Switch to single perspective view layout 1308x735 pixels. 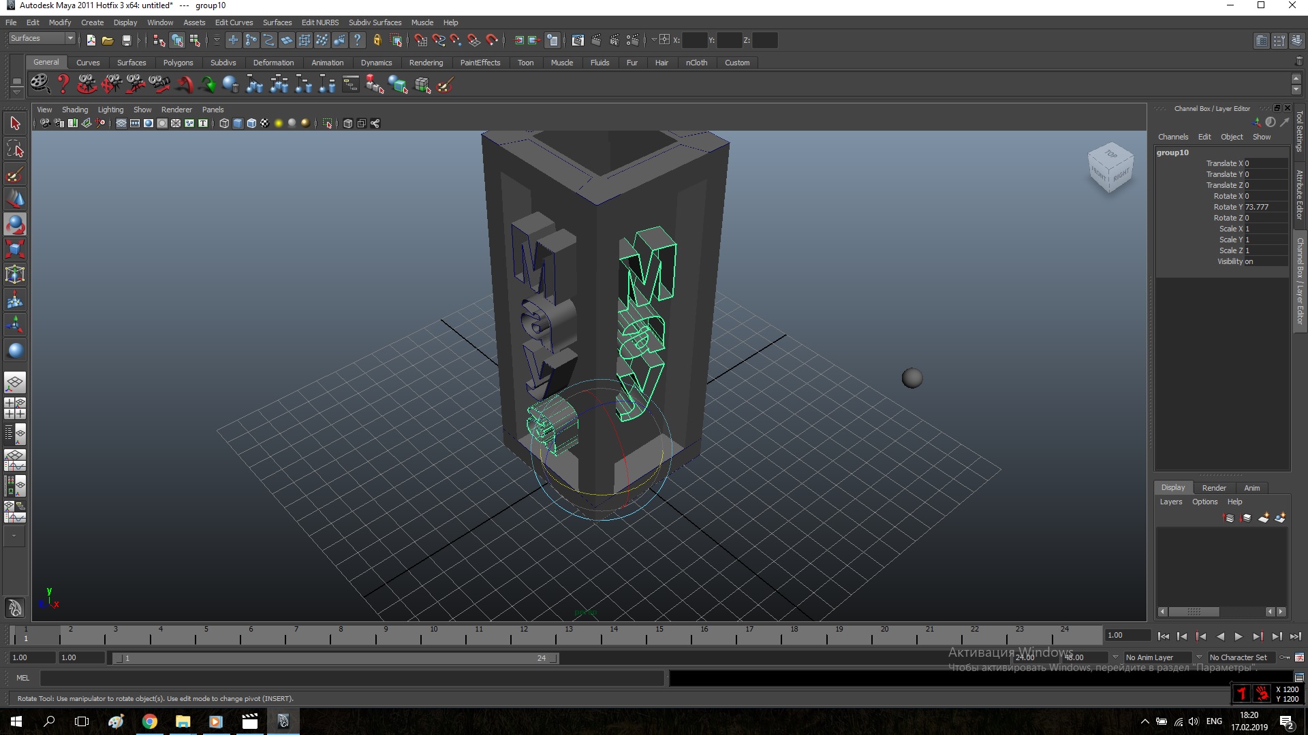coord(15,382)
